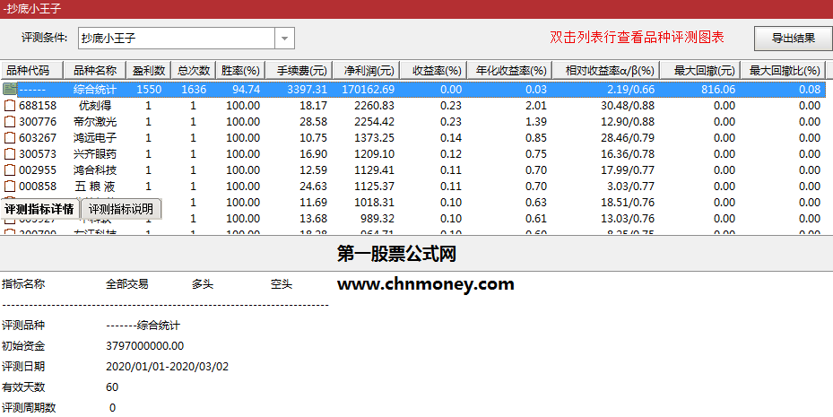833x417 pixels.
Task: Sort by 手续费(元) column header
Action: (299, 70)
